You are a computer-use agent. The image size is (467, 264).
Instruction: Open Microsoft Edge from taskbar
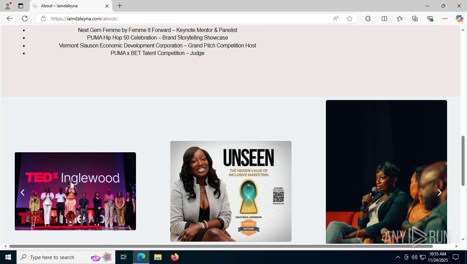point(141,257)
